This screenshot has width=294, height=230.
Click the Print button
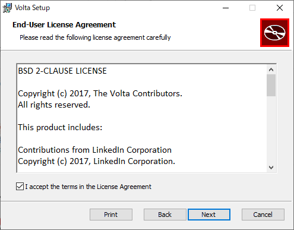click(111, 215)
